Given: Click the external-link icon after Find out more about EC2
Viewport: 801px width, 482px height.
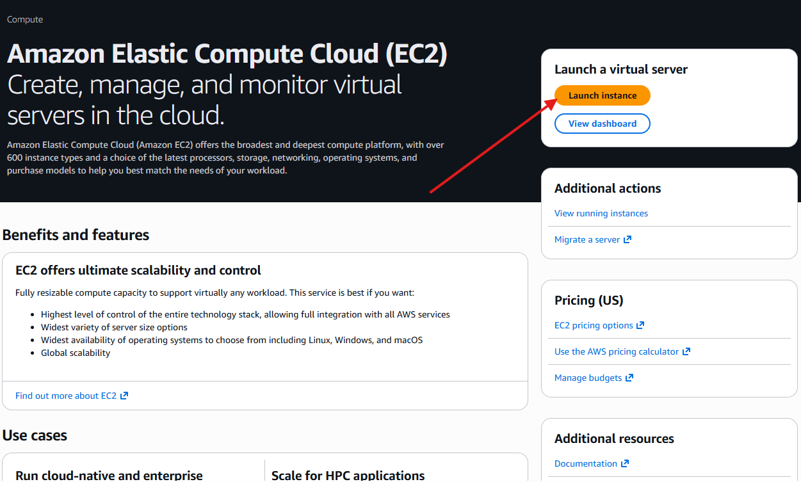Looking at the screenshot, I should pos(124,396).
